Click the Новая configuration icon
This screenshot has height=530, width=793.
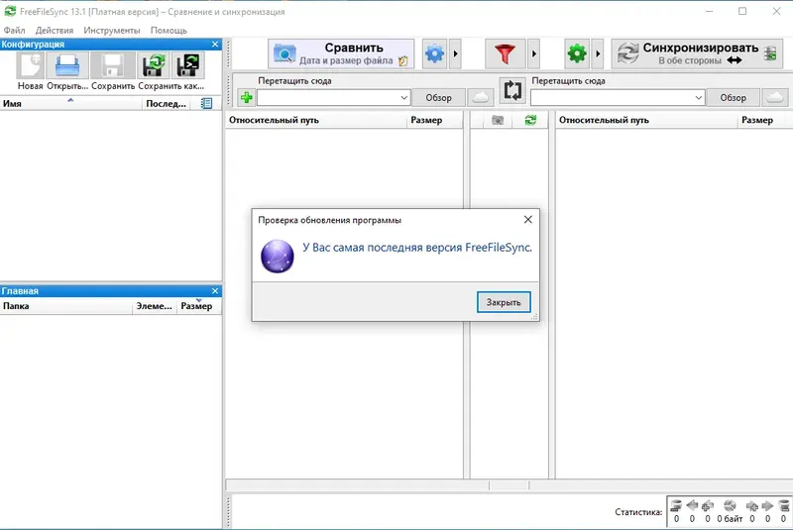coord(31,65)
